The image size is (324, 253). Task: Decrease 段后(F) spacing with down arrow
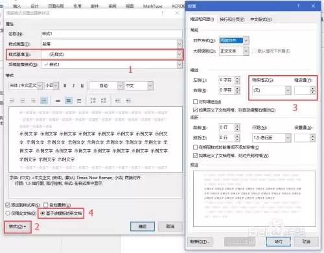(x=237, y=139)
